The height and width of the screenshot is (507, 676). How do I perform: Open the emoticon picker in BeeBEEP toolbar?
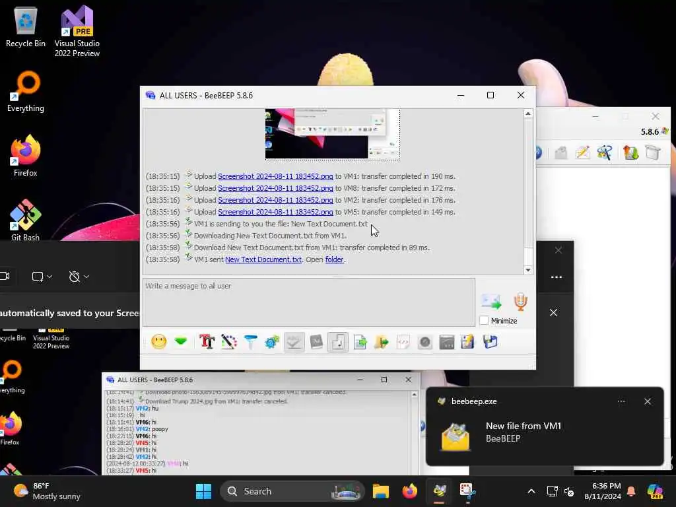point(158,343)
